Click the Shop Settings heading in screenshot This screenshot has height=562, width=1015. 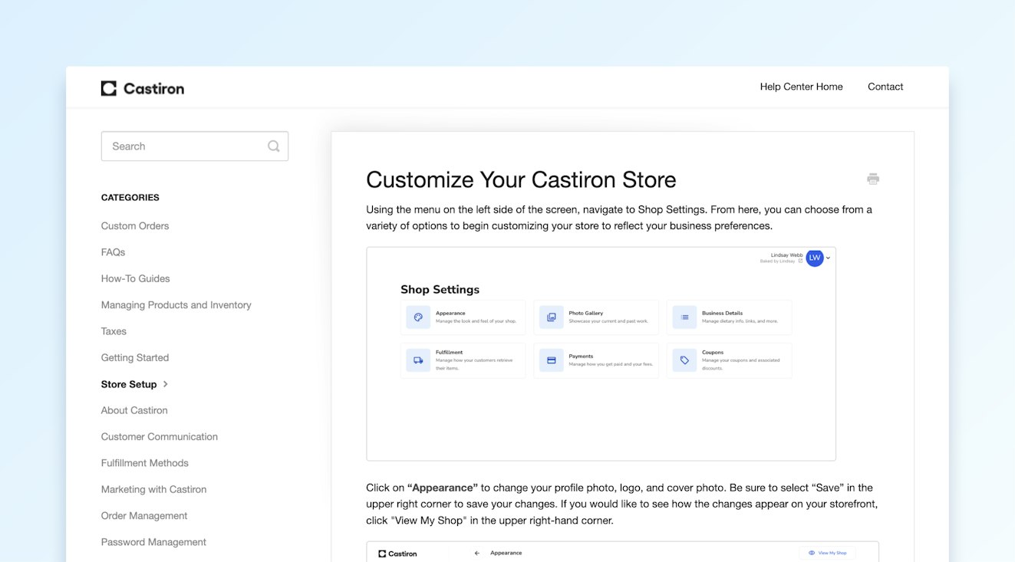(x=440, y=290)
